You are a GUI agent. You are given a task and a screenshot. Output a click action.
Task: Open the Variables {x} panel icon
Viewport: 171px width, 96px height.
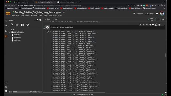(6, 31)
